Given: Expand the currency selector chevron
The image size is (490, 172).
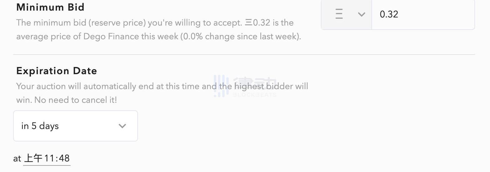Looking at the screenshot, I should tap(361, 14).
